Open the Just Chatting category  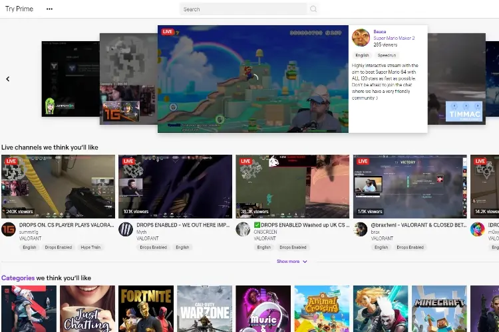[x=88, y=309]
